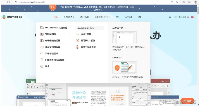Open the browser collections icon
Viewport: 200px width, 108px height.
pos(189,2)
